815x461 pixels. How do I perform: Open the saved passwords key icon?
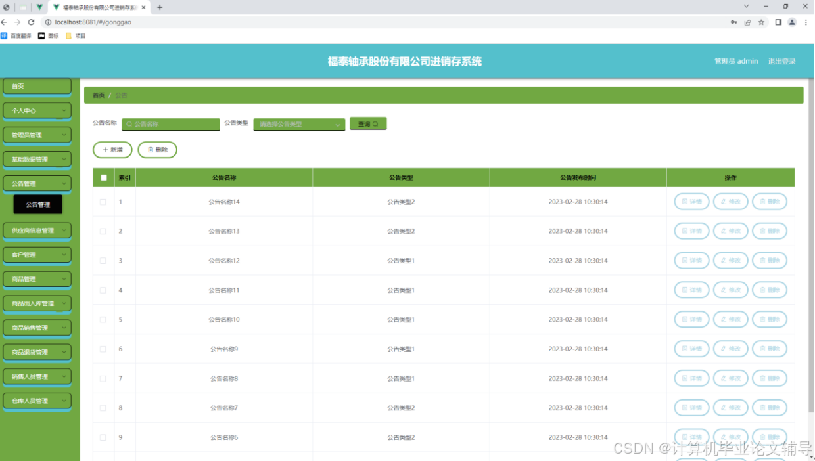[x=733, y=22]
